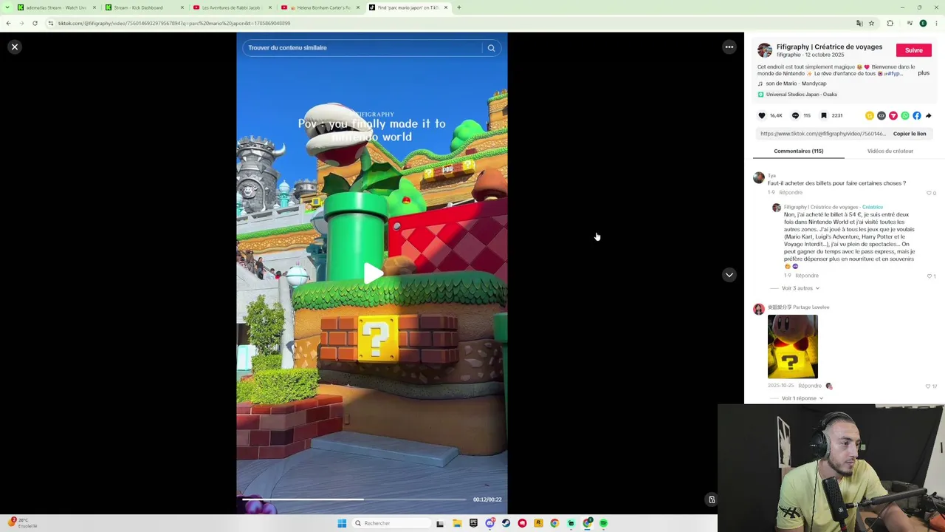
Task: Like the creator's reply about the 54 € ticket
Action: coord(930,276)
